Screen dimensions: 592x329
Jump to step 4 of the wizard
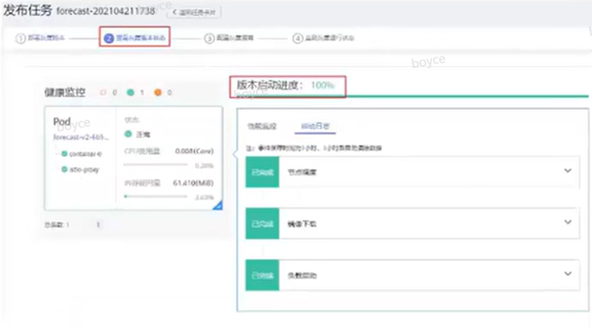(x=323, y=39)
